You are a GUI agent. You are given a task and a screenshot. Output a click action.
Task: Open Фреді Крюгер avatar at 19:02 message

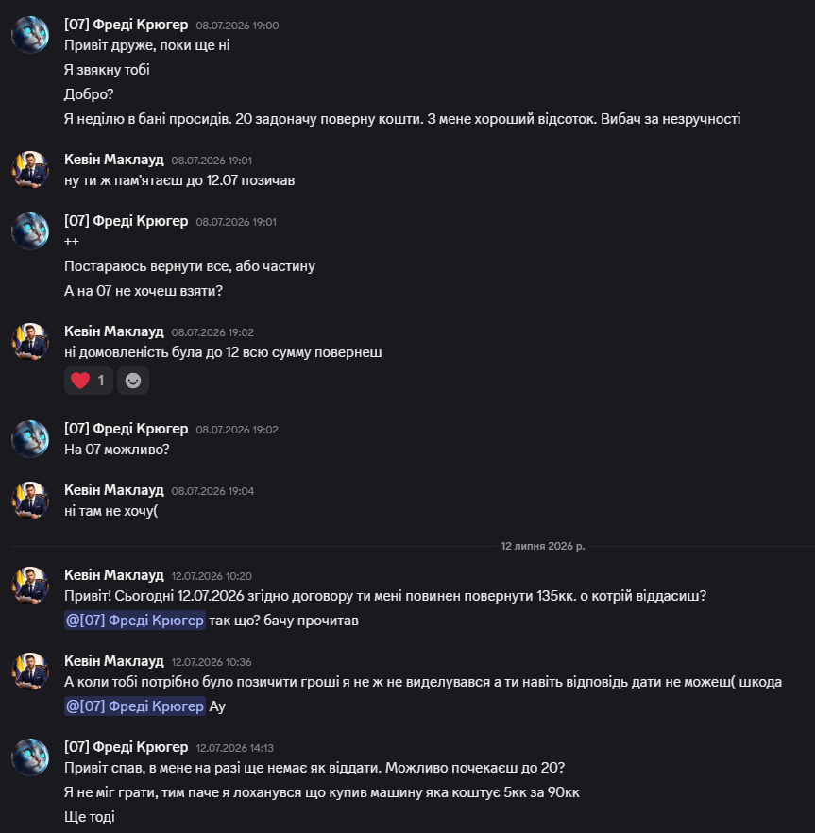tap(30, 439)
